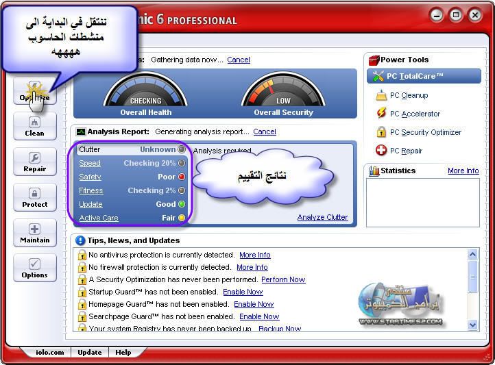Click the PC Repair red cross icon

point(381,150)
